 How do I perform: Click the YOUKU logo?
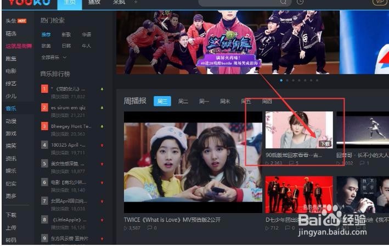pyautogui.click(x=29, y=3)
